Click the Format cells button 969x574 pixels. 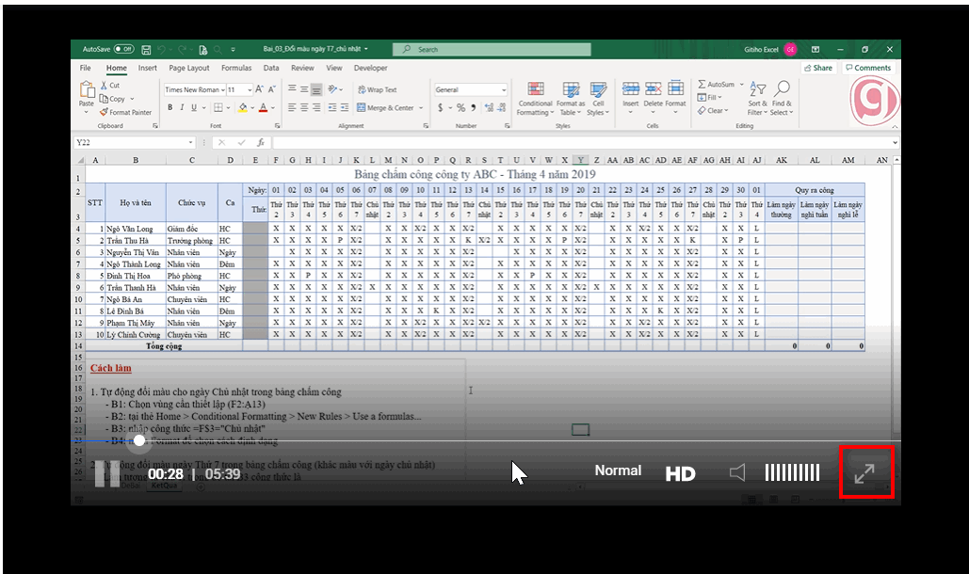pos(675,94)
